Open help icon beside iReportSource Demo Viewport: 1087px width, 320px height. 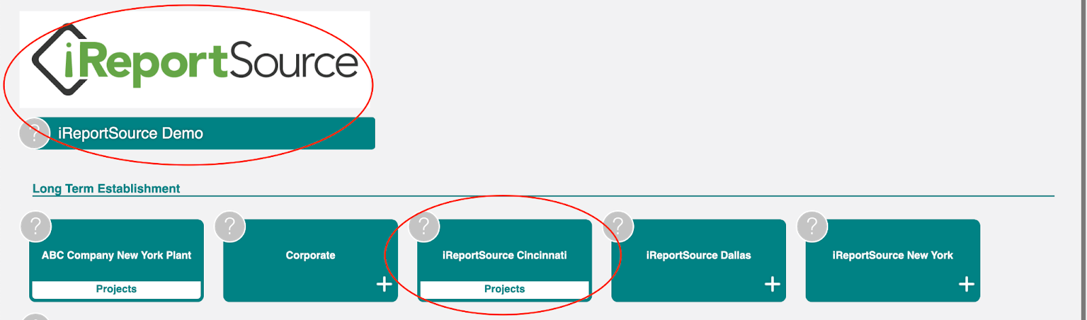[x=35, y=133]
